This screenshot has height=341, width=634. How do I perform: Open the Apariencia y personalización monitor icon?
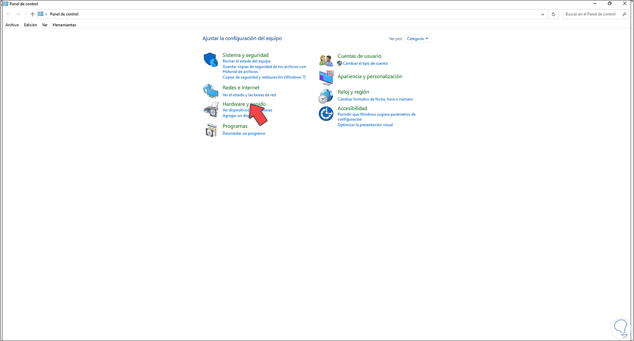pos(326,77)
